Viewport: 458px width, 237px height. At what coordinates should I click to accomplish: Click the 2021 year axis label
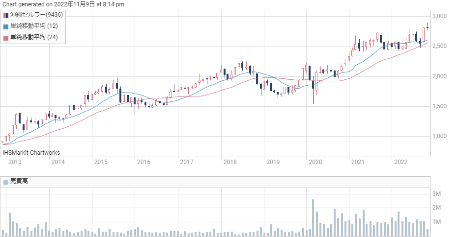358,162
